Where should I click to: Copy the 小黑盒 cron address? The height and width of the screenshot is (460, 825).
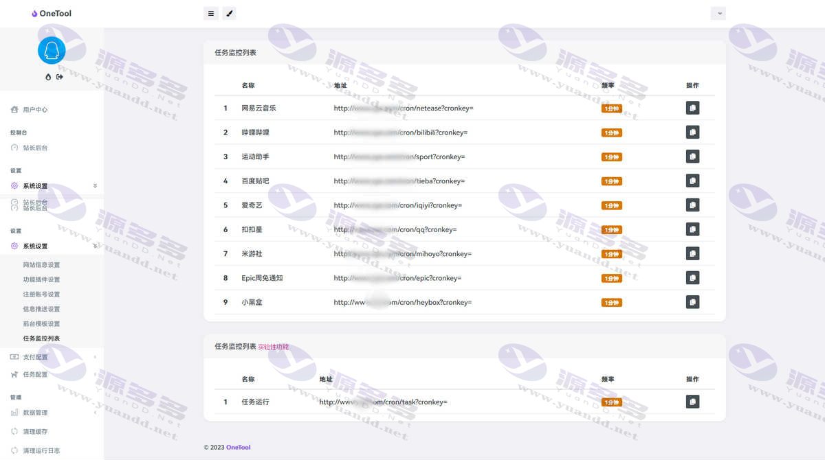point(692,302)
